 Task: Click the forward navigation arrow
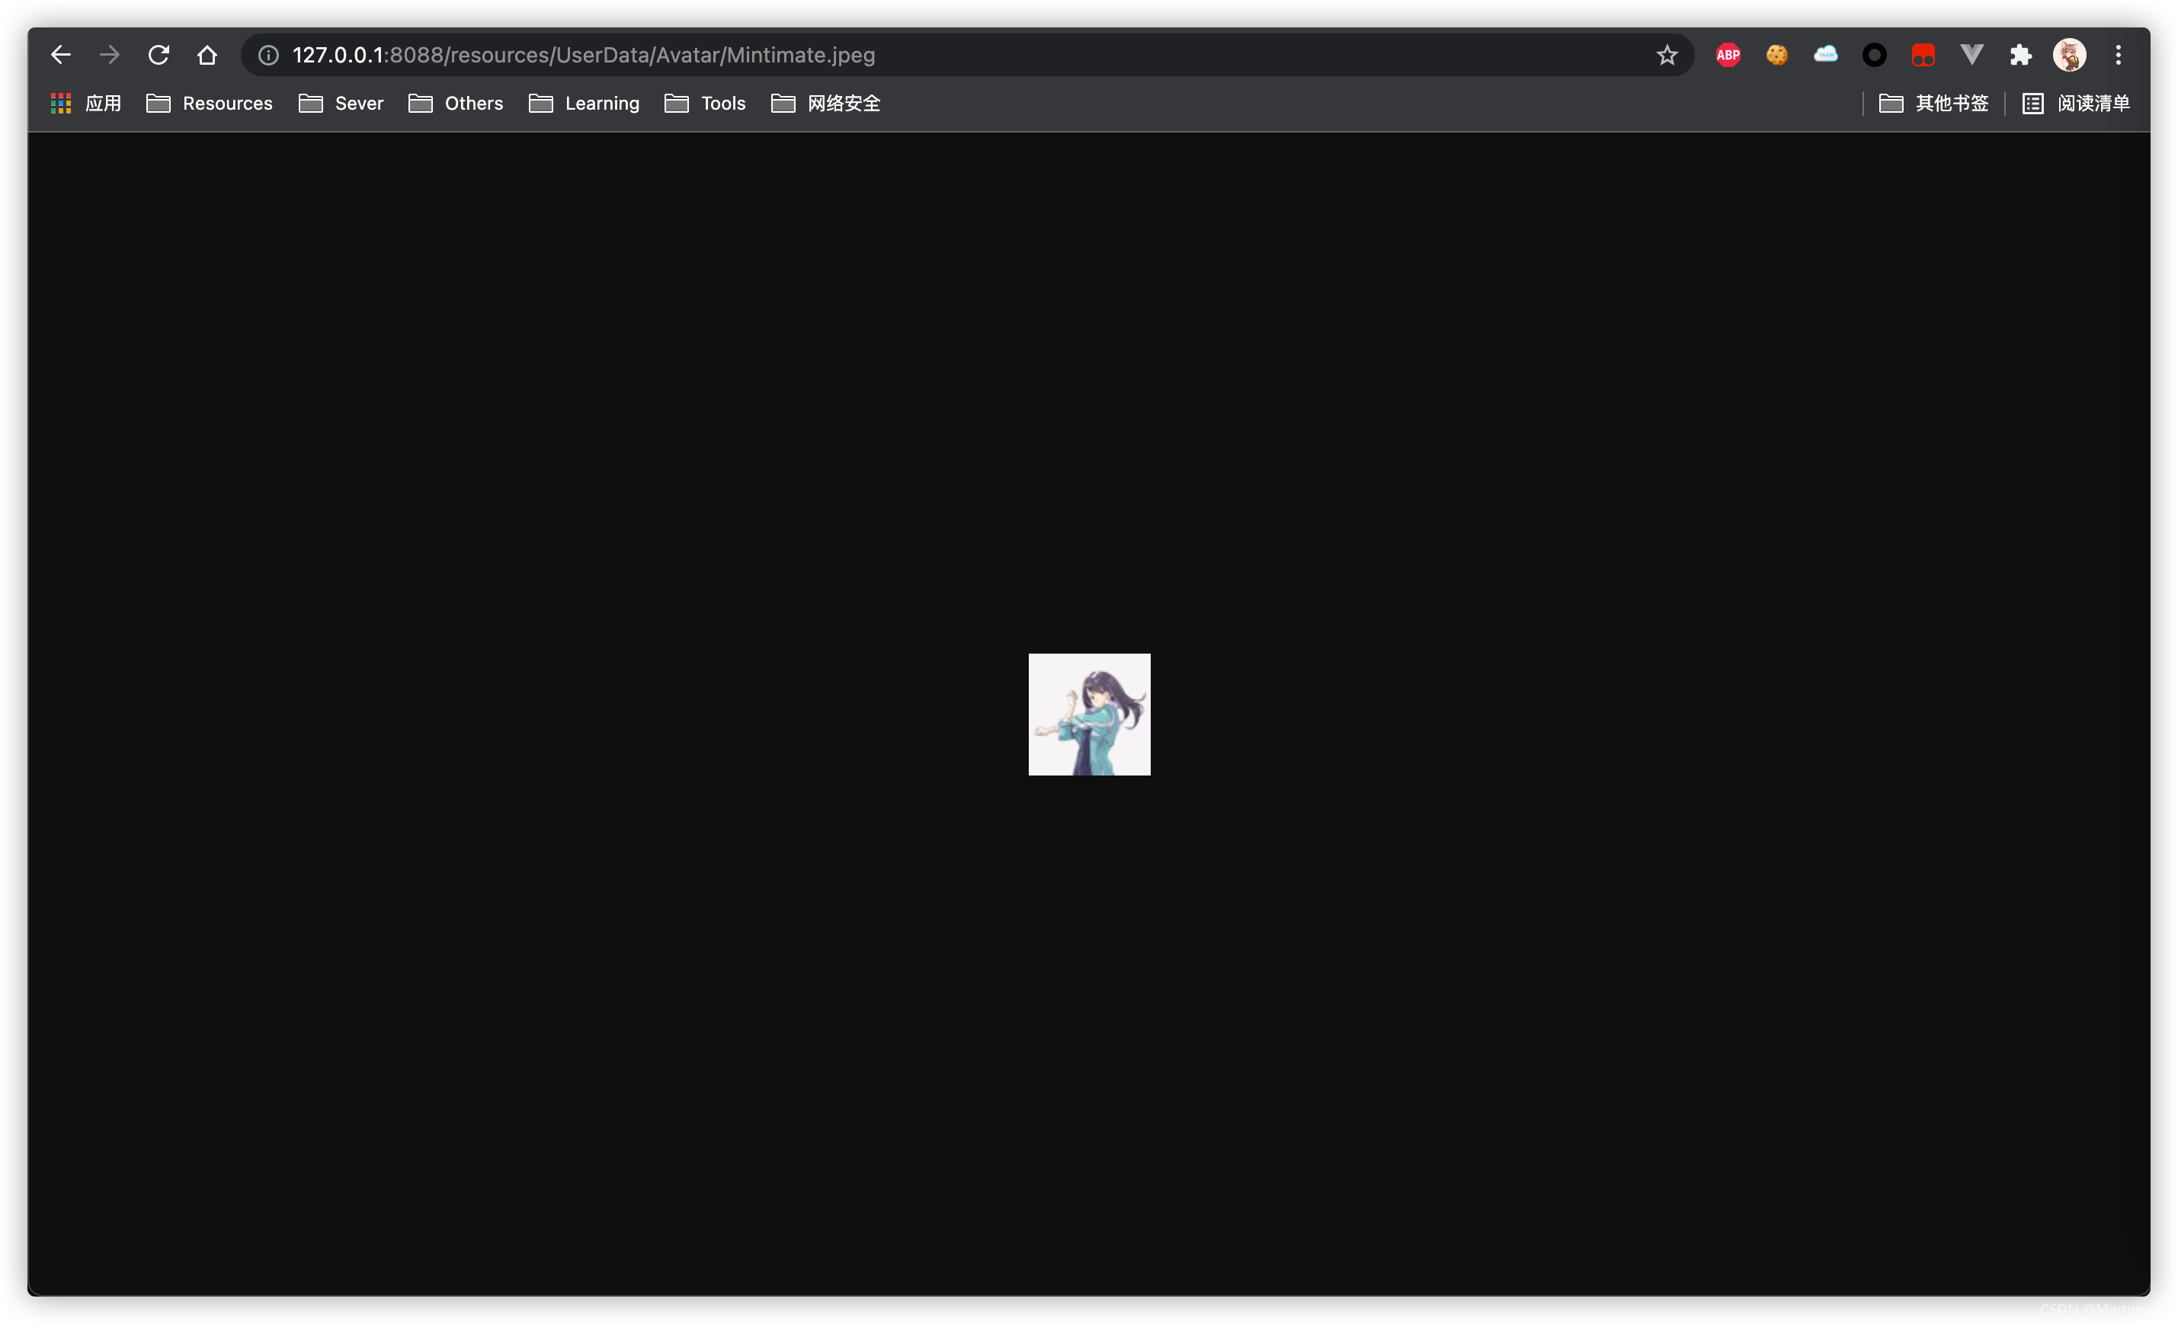tap(110, 55)
